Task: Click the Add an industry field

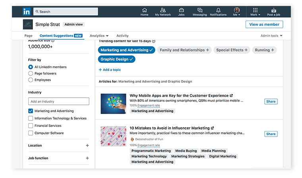Action: [x=58, y=101]
